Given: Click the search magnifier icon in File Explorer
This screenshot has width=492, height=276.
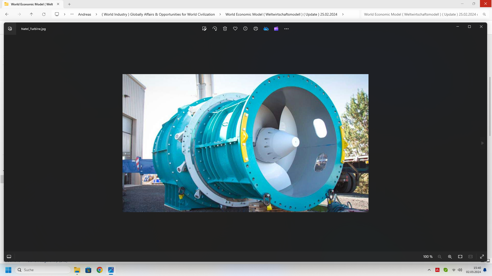Looking at the screenshot, I should click(484, 14).
